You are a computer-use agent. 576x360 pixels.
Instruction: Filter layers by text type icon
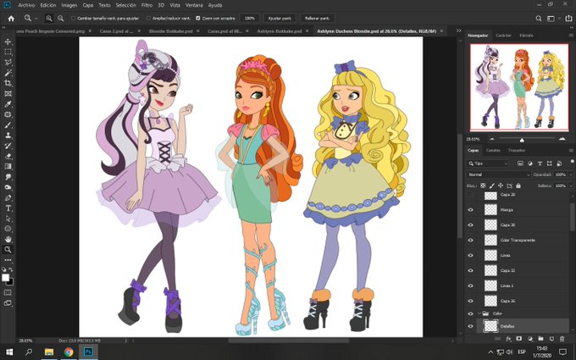(540, 163)
